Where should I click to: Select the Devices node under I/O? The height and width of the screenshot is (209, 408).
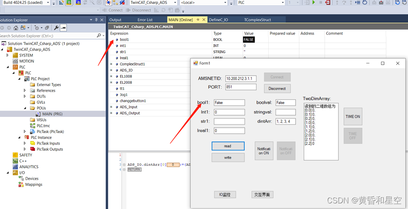point(32,179)
